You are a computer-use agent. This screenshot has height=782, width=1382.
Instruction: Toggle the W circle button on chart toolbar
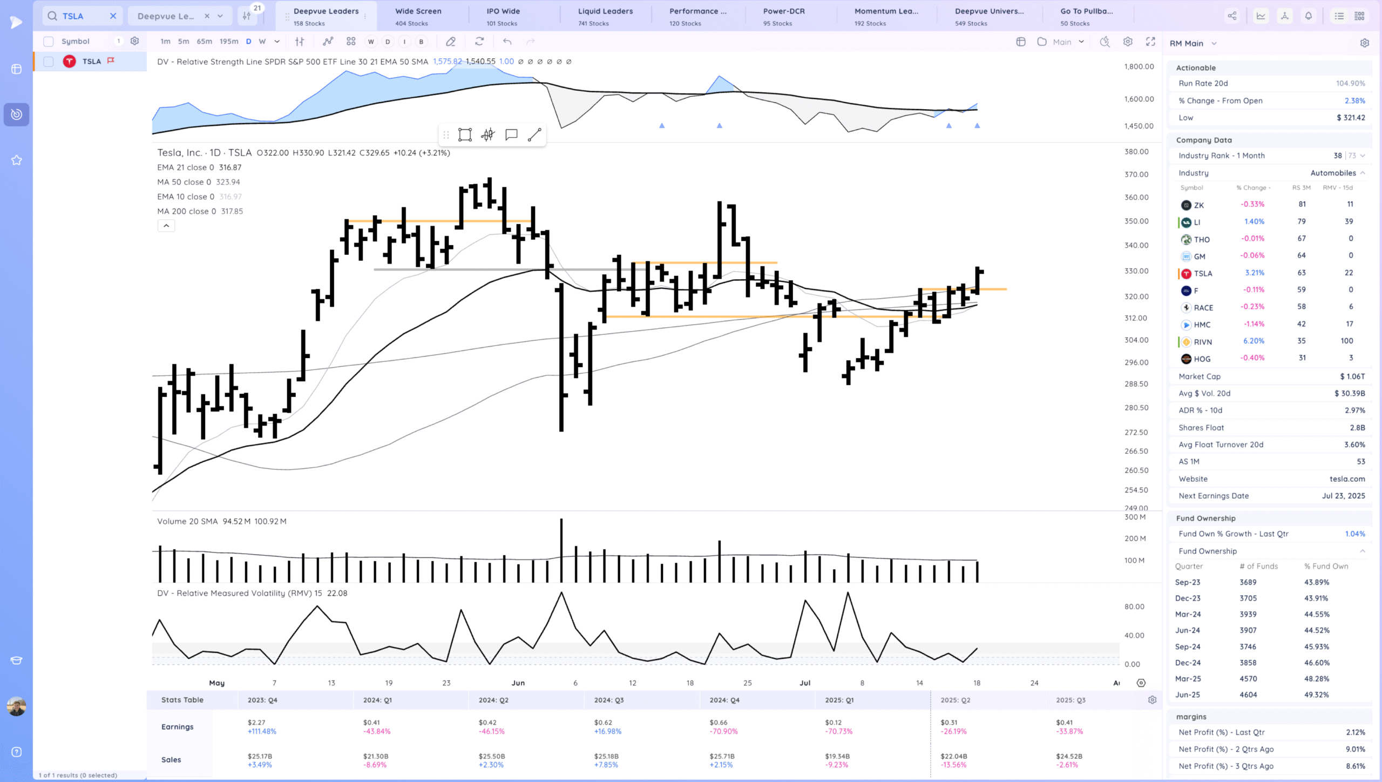click(371, 42)
